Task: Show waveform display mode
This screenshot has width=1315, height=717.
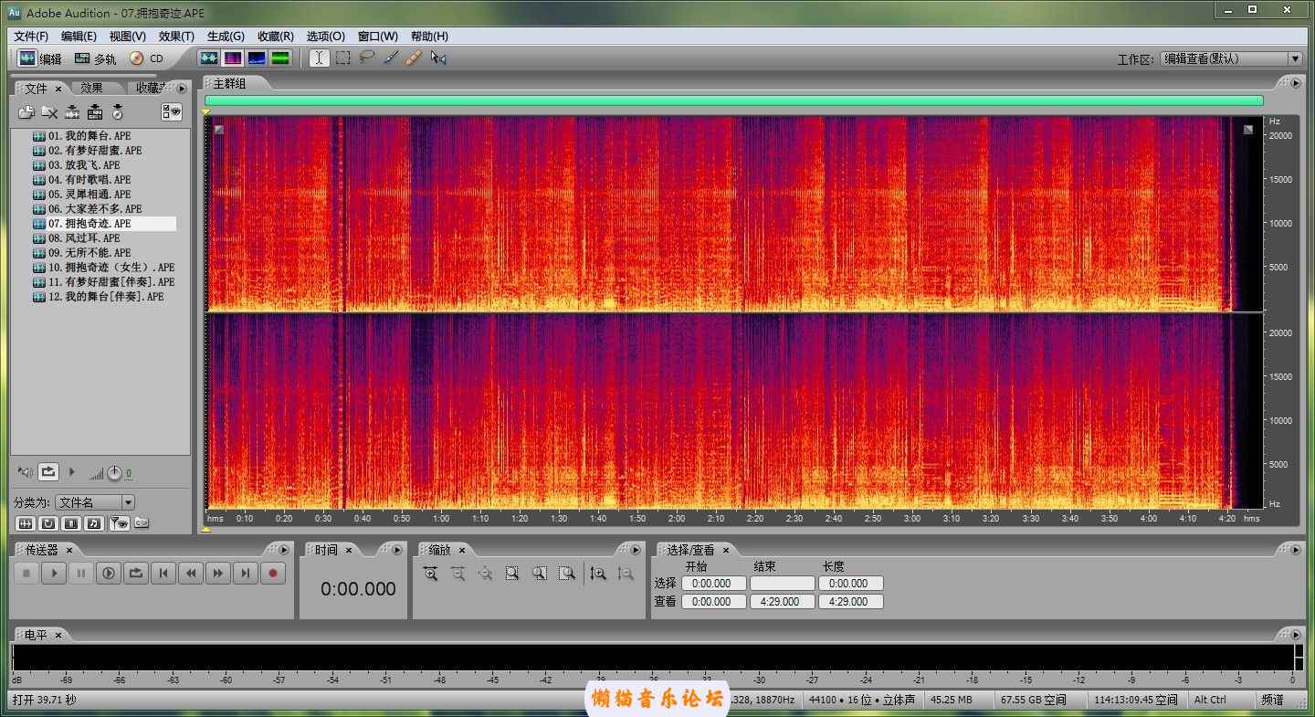Action: pos(210,58)
